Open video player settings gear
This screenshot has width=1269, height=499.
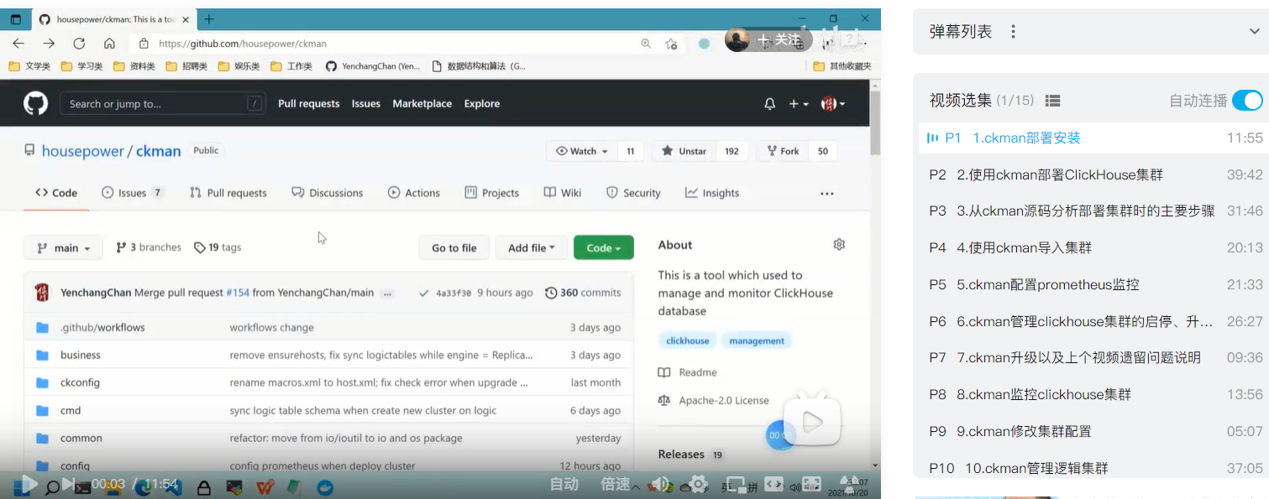[x=699, y=484]
